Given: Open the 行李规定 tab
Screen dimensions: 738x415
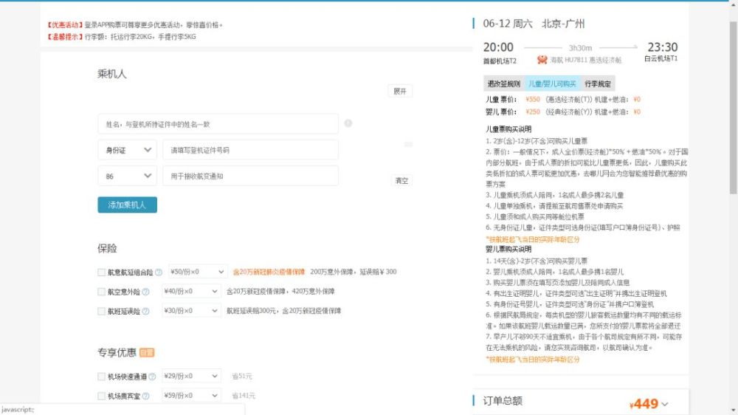Looking at the screenshot, I should pyautogui.click(x=598, y=84).
